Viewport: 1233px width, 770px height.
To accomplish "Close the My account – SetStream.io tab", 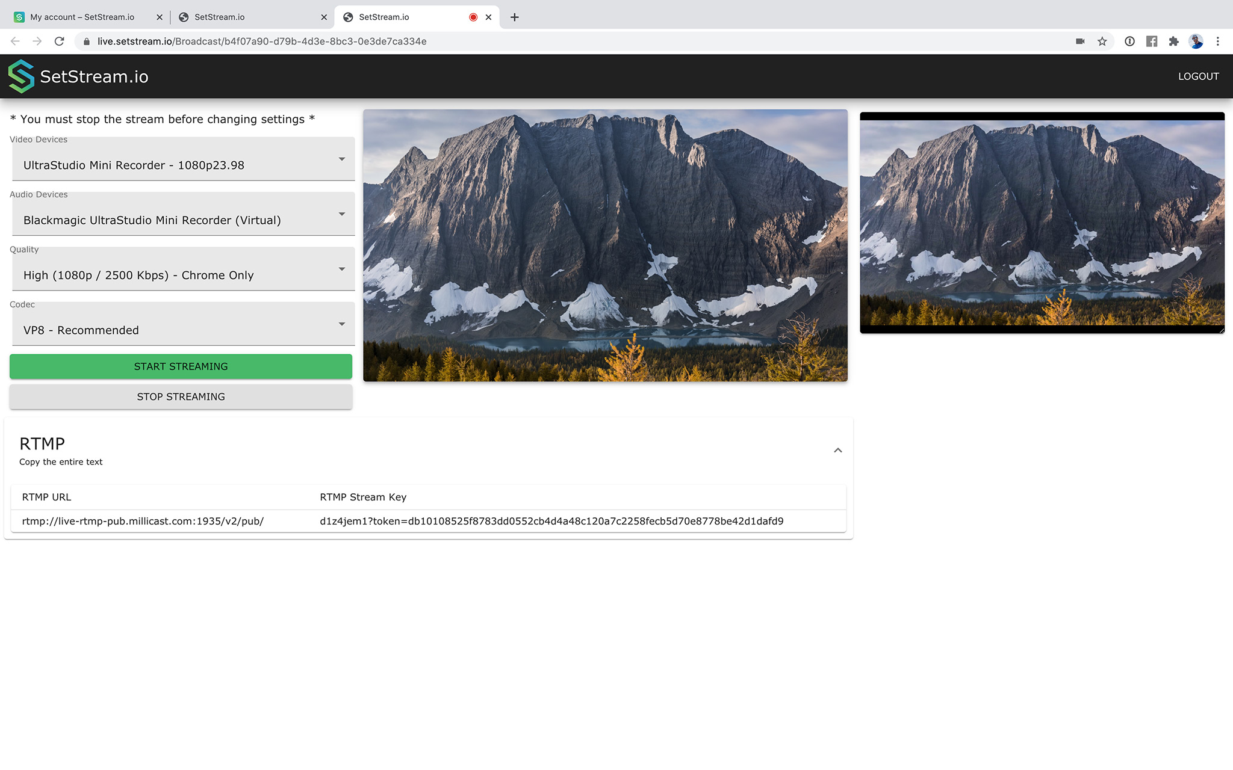I will 160,17.
